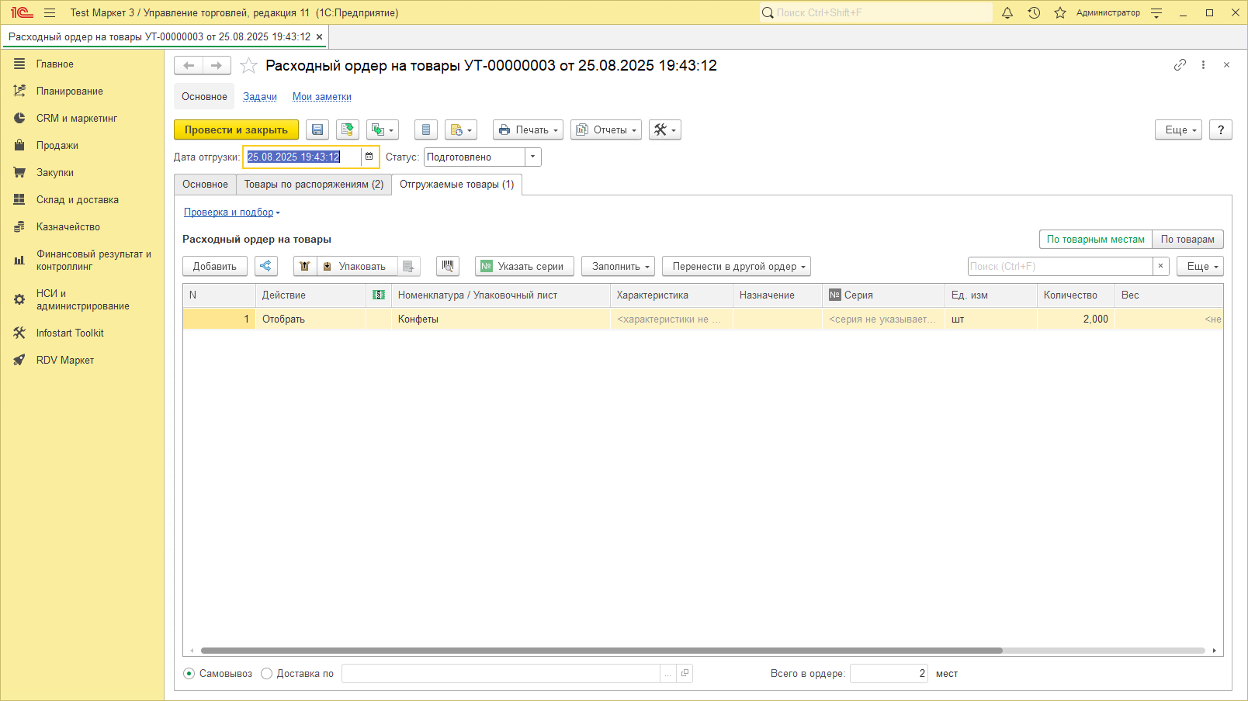Open the main hamburger menu

coord(50,12)
